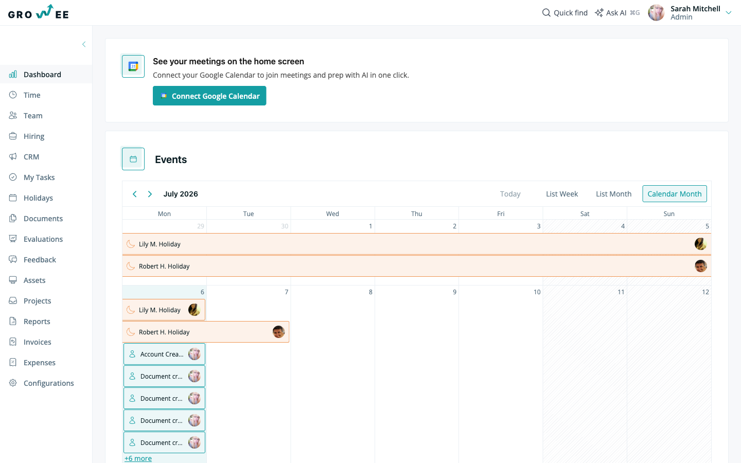Screen dimensions: 741x463
Task: Click the Configurations gear icon
Action: (13, 383)
